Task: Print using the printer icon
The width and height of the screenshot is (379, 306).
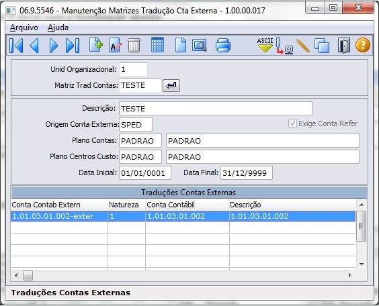Action: click(223, 46)
